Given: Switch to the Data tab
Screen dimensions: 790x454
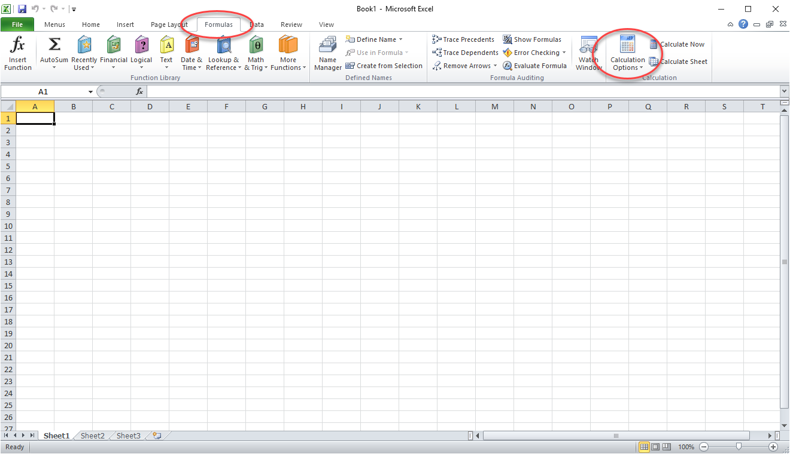Looking at the screenshot, I should 257,24.
